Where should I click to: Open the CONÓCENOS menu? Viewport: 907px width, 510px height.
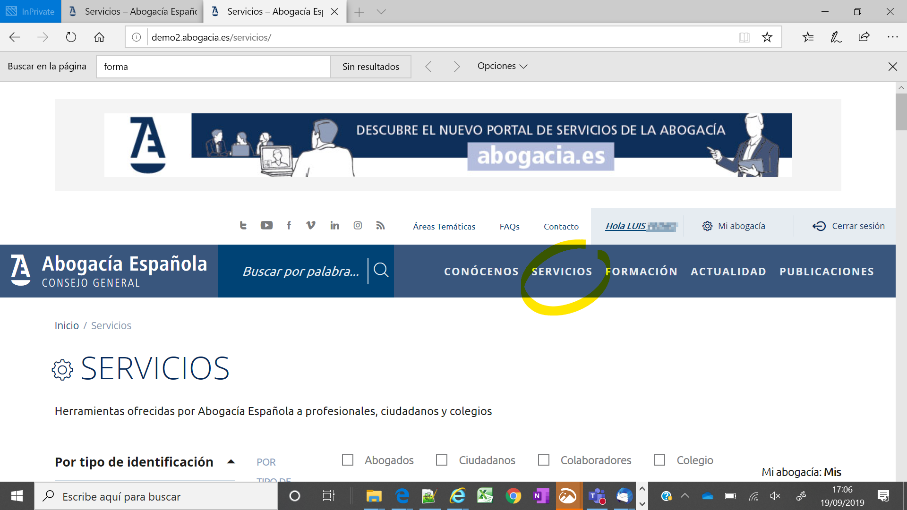click(481, 272)
